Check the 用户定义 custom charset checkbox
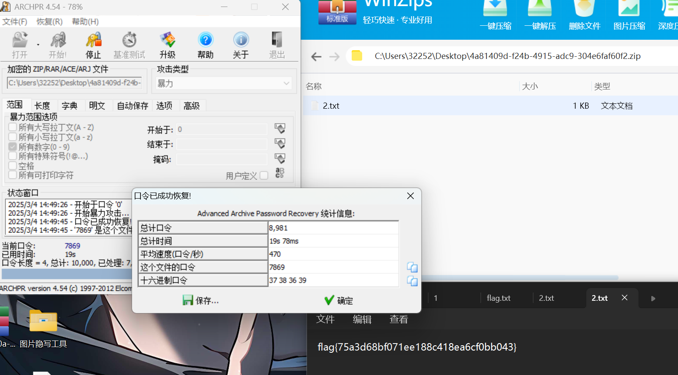 click(x=264, y=175)
